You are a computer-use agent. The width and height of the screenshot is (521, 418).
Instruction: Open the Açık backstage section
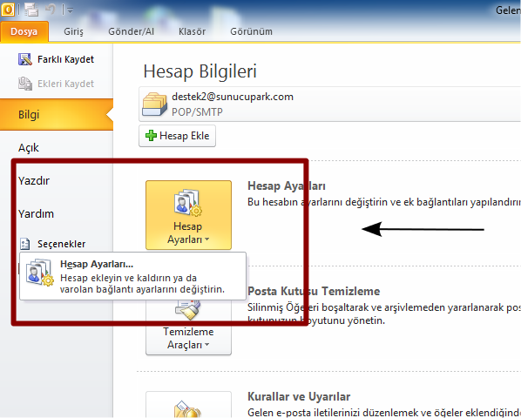(29, 148)
